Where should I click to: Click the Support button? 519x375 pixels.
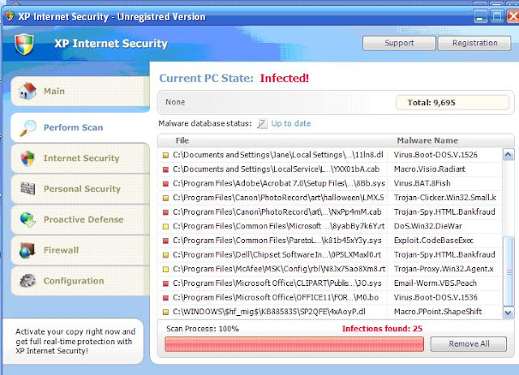click(x=399, y=43)
